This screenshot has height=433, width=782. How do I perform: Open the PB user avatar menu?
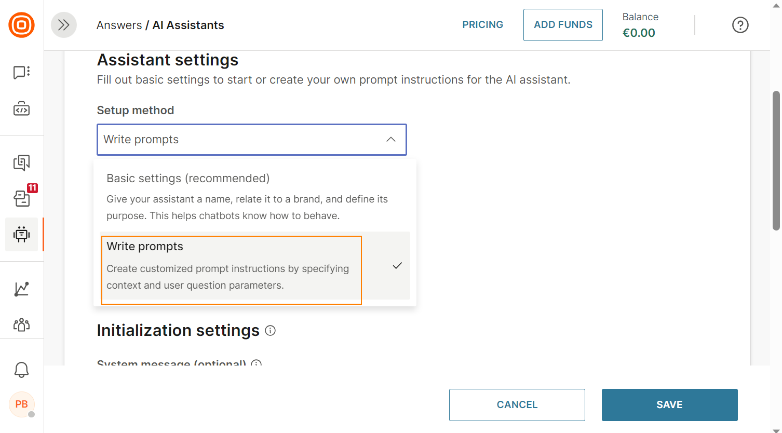22,404
